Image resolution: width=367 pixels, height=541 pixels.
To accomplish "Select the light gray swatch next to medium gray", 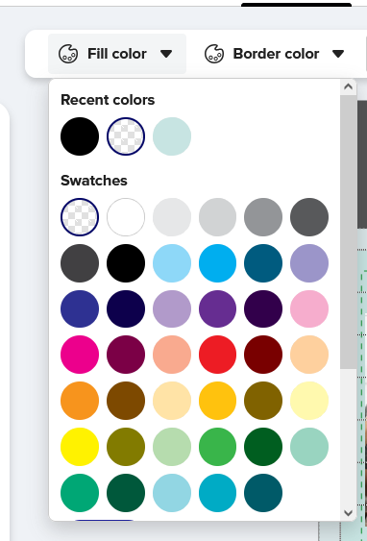I will pyautogui.click(x=218, y=217).
